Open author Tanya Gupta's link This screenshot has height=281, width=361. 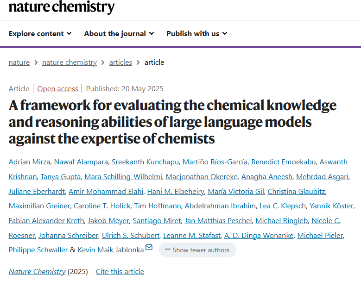pyautogui.click(x=61, y=176)
